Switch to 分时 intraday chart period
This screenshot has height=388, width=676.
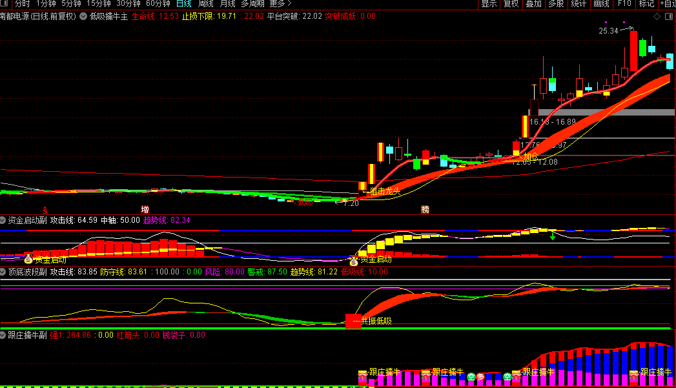(22, 4)
